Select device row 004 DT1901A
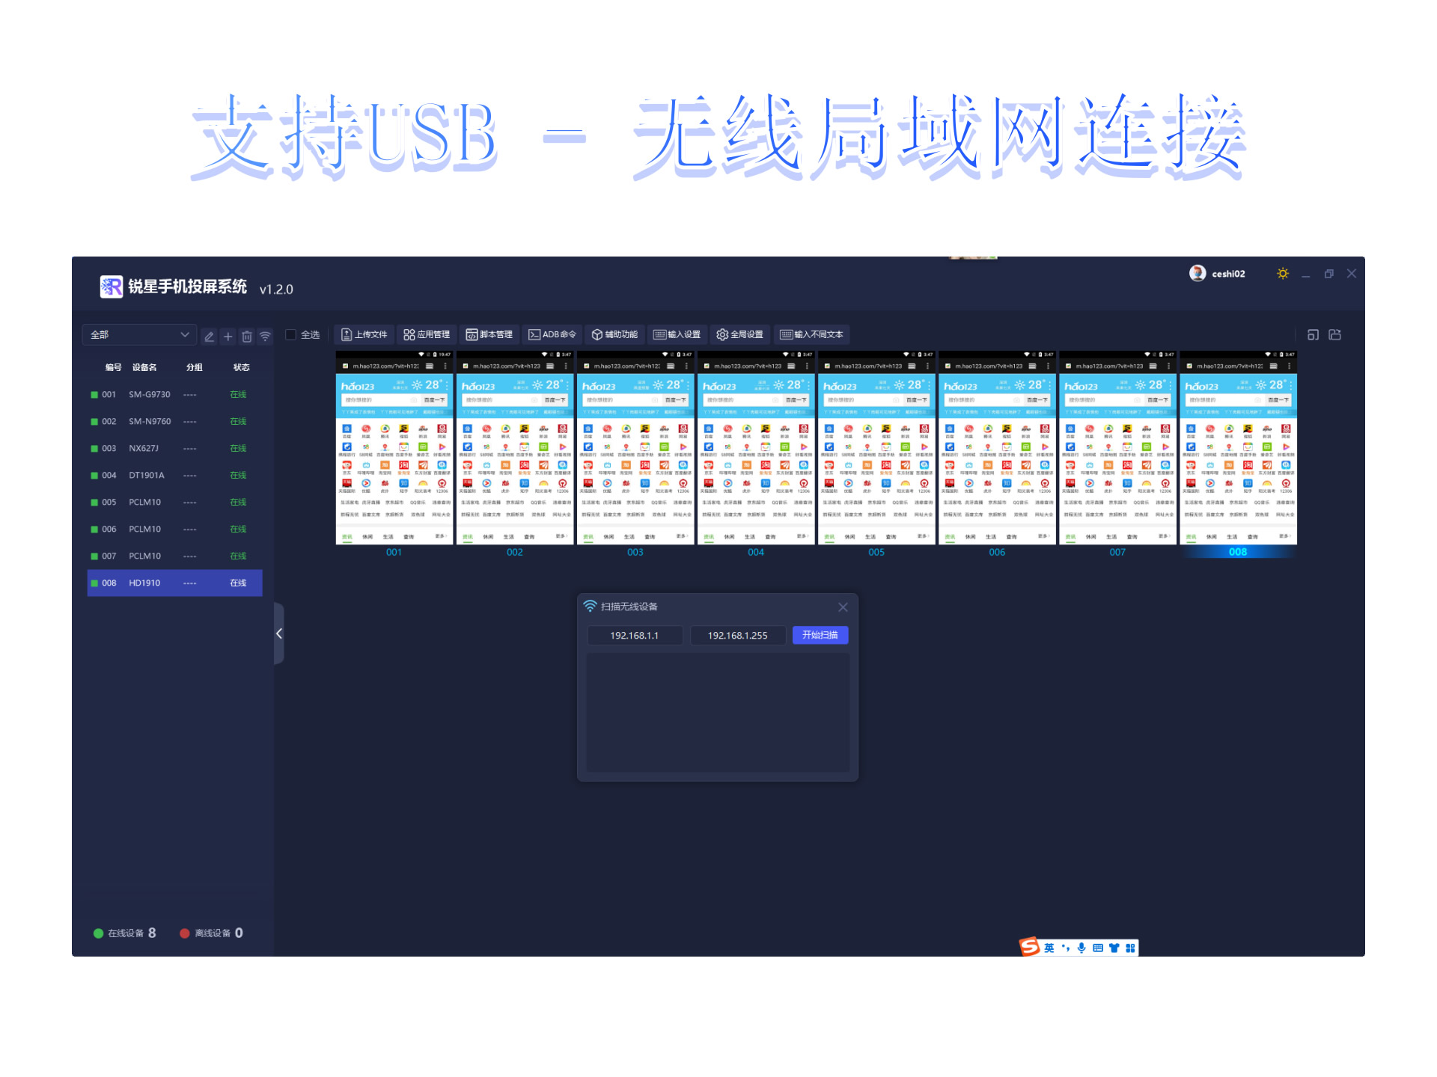1437x1077 pixels. (174, 475)
